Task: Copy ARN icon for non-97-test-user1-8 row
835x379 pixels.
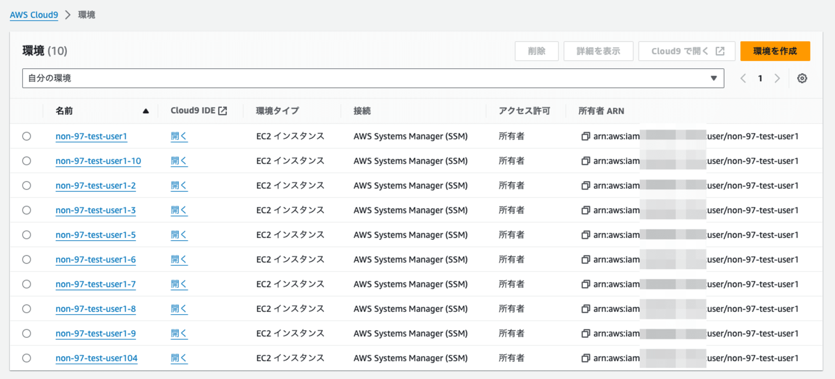Action: [586, 309]
